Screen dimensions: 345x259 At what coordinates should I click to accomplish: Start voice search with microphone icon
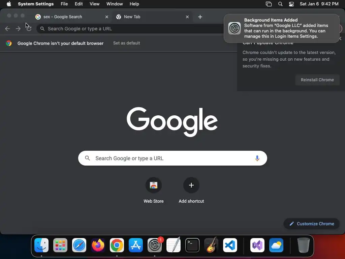click(257, 158)
